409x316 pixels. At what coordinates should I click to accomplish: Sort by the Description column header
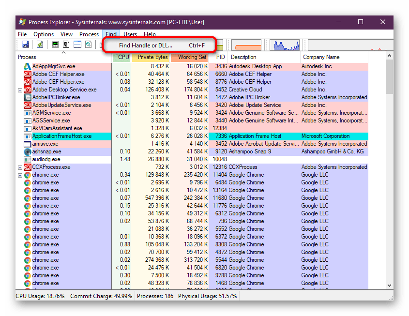(x=264, y=57)
